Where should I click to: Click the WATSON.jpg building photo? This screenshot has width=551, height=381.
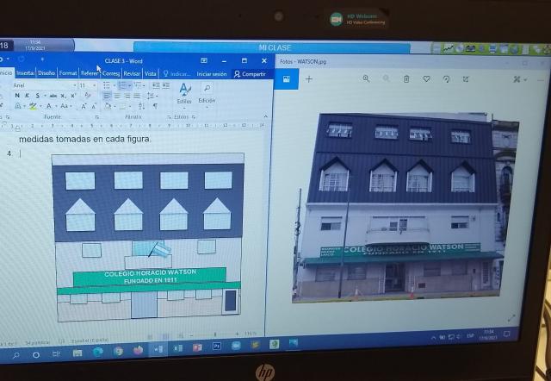(x=406, y=208)
